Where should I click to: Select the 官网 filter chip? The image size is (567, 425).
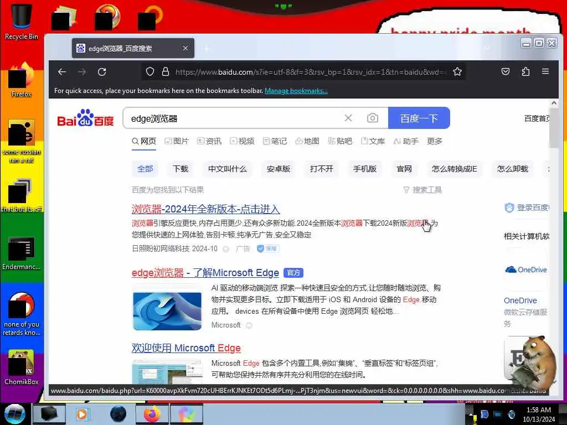404,169
